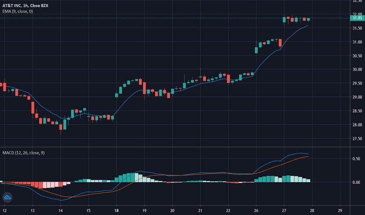The image size is (365, 215).
Task: Select the EMA (9, close, 0) indicator label
Action: [x=18, y=11]
